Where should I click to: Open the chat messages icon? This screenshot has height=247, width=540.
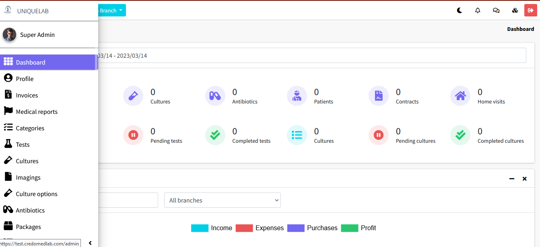click(496, 10)
